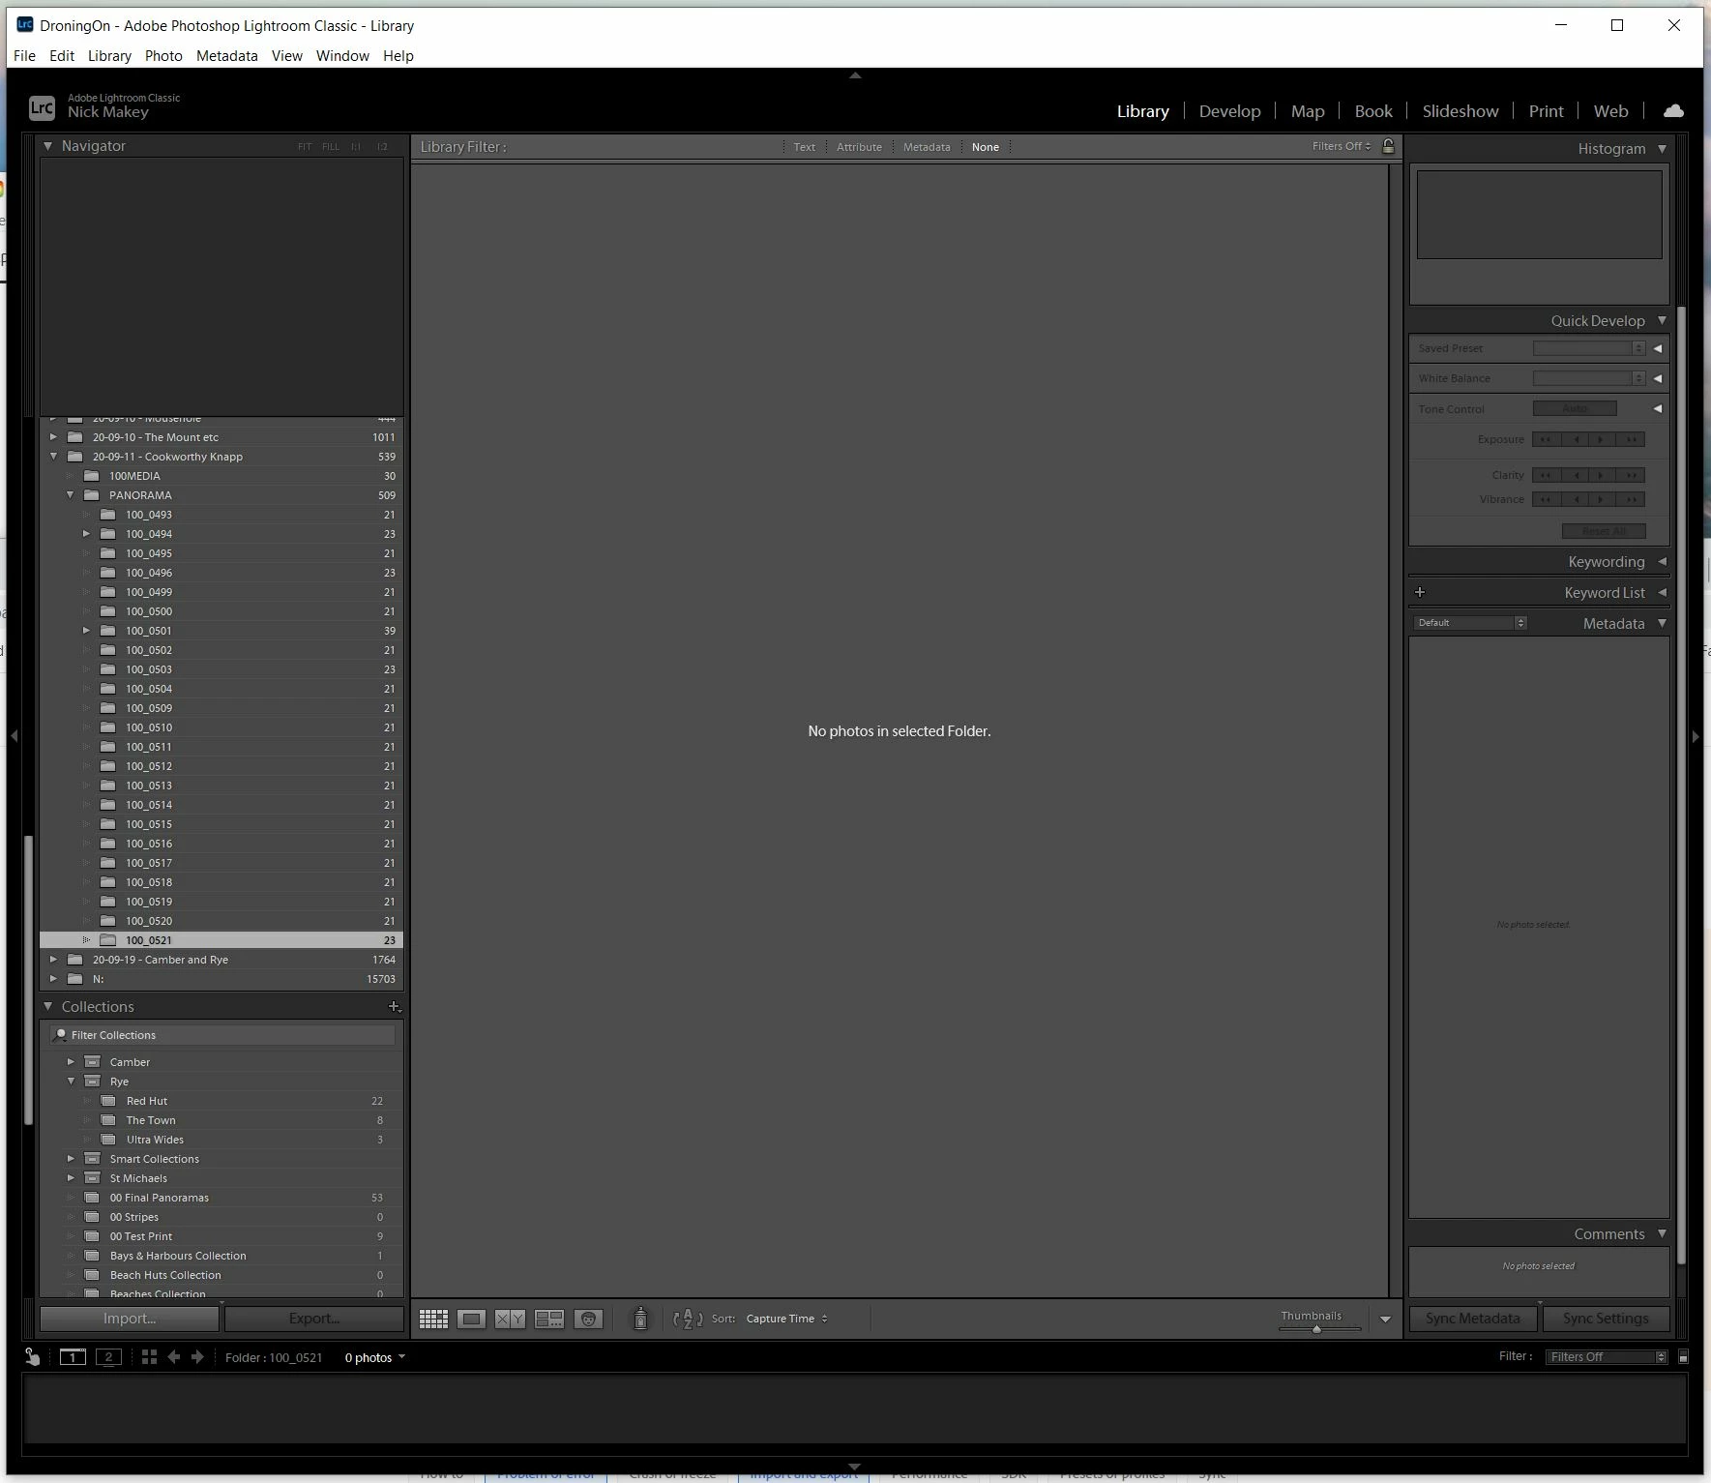Open Filters Off dropdown in Library Filter

point(1342,146)
